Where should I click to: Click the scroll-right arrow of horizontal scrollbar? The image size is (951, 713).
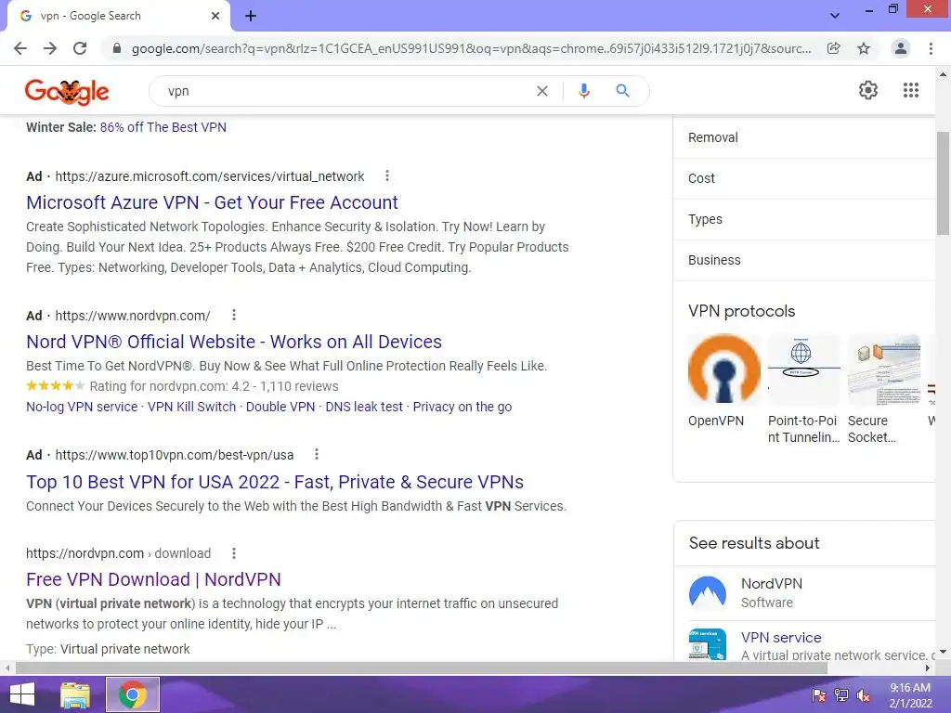(928, 668)
